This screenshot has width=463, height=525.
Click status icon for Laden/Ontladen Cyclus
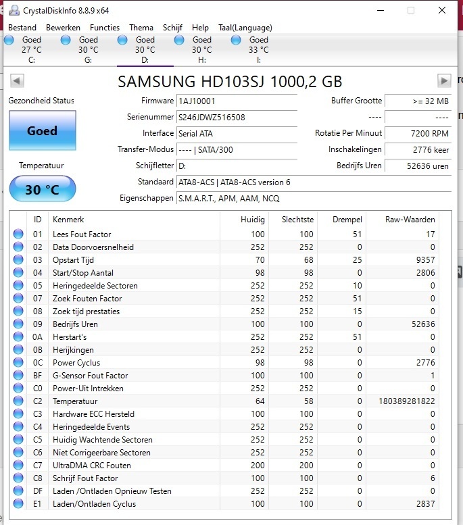pyautogui.click(x=18, y=503)
